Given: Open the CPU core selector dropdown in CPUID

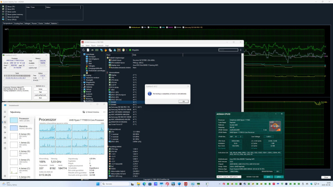Looking at the screenshot, I should click(229, 177).
